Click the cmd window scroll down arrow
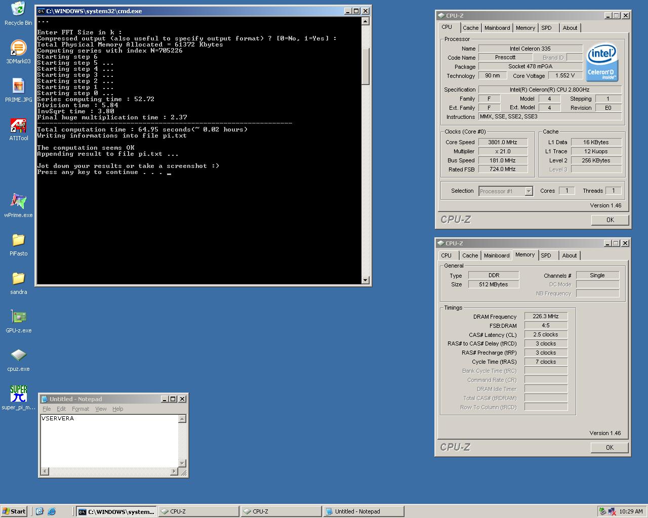648x518 pixels. tap(366, 280)
